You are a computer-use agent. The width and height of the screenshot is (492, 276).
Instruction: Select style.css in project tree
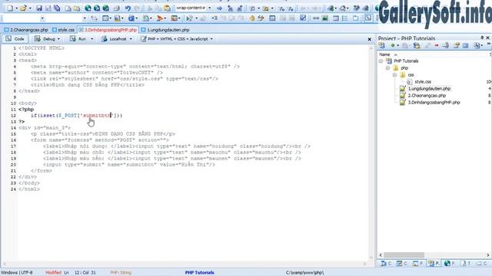click(423, 82)
